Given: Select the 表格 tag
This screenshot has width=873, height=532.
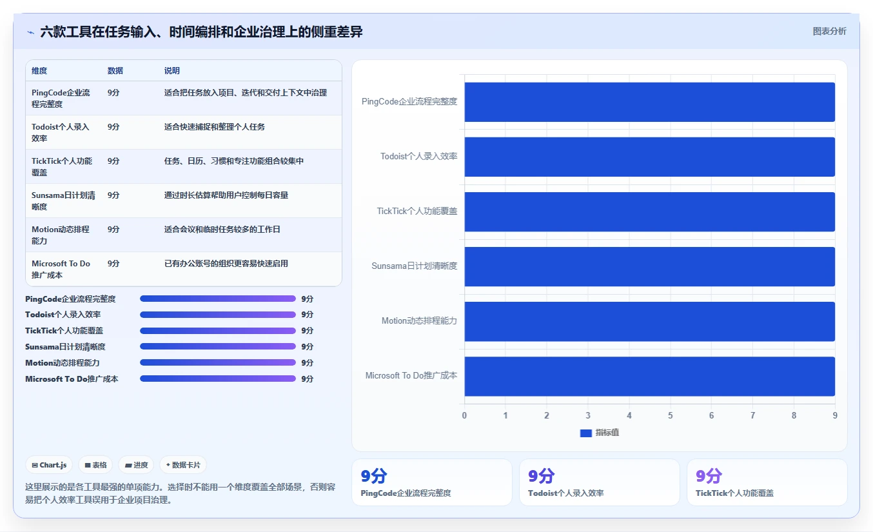Looking at the screenshot, I should tap(95, 465).
